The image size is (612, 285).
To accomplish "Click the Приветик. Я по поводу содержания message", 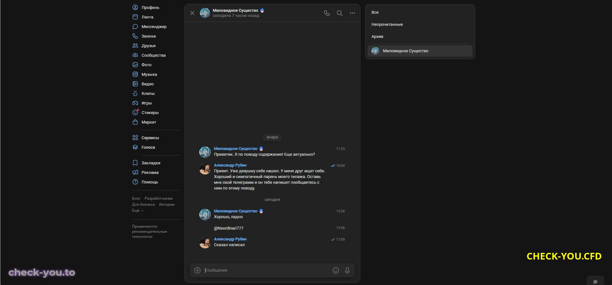I will pyautogui.click(x=264, y=154).
